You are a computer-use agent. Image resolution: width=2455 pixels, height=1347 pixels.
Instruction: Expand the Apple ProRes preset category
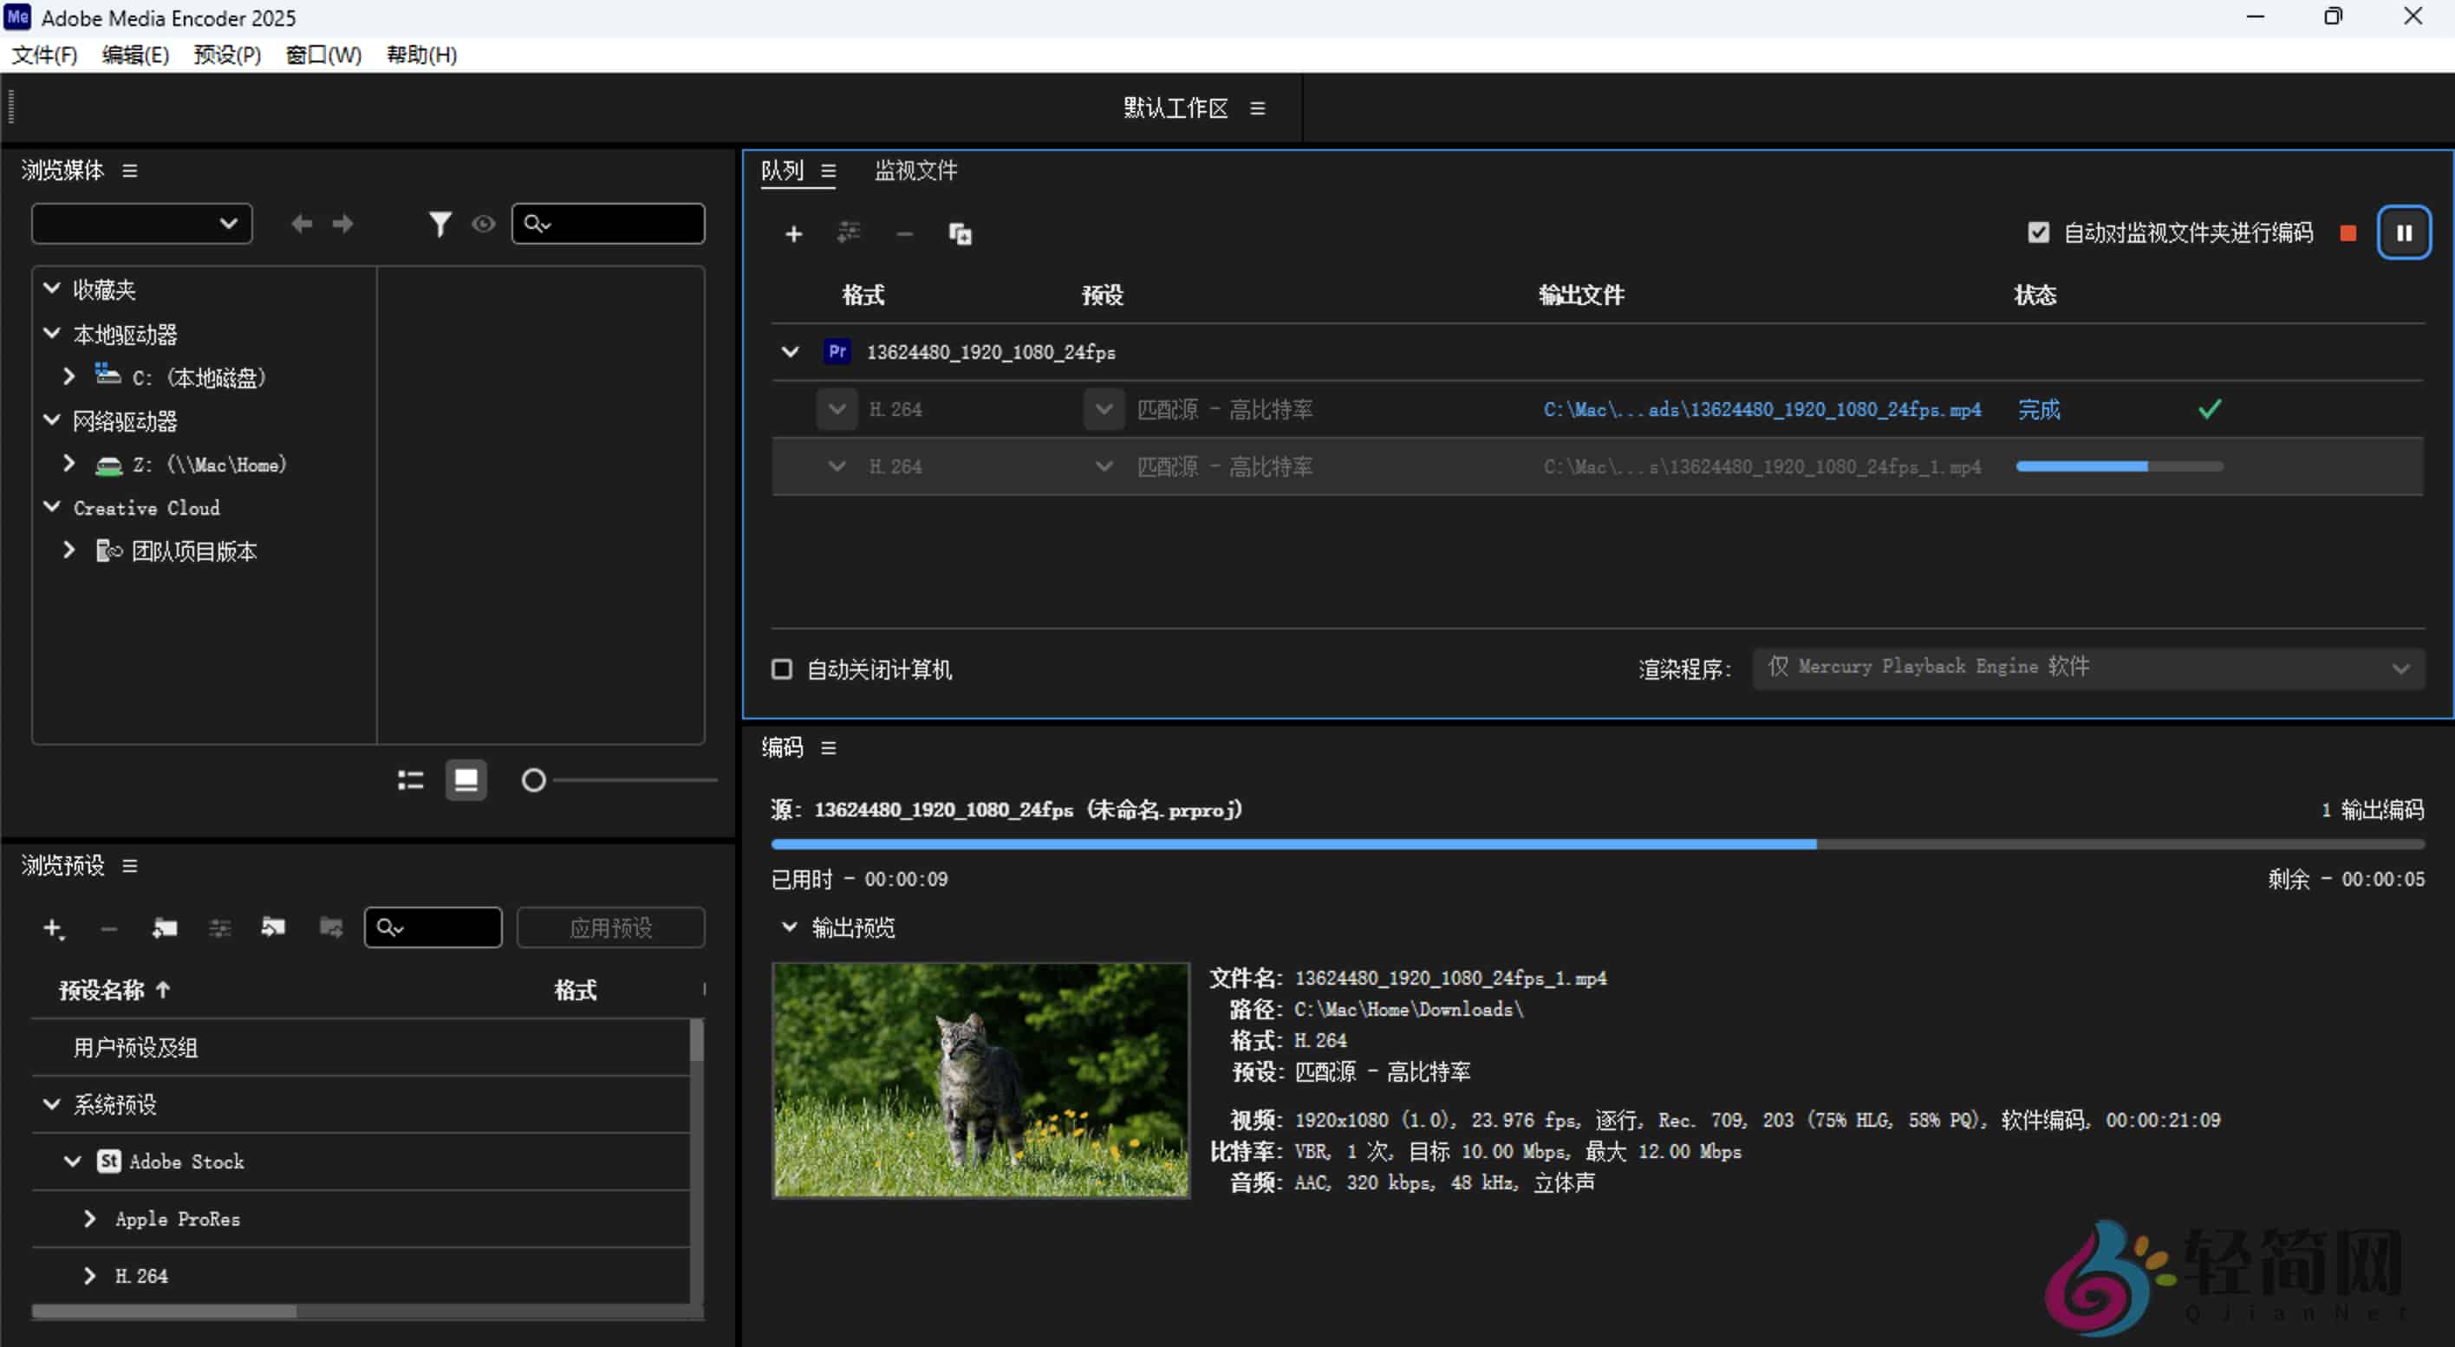click(89, 1220)
